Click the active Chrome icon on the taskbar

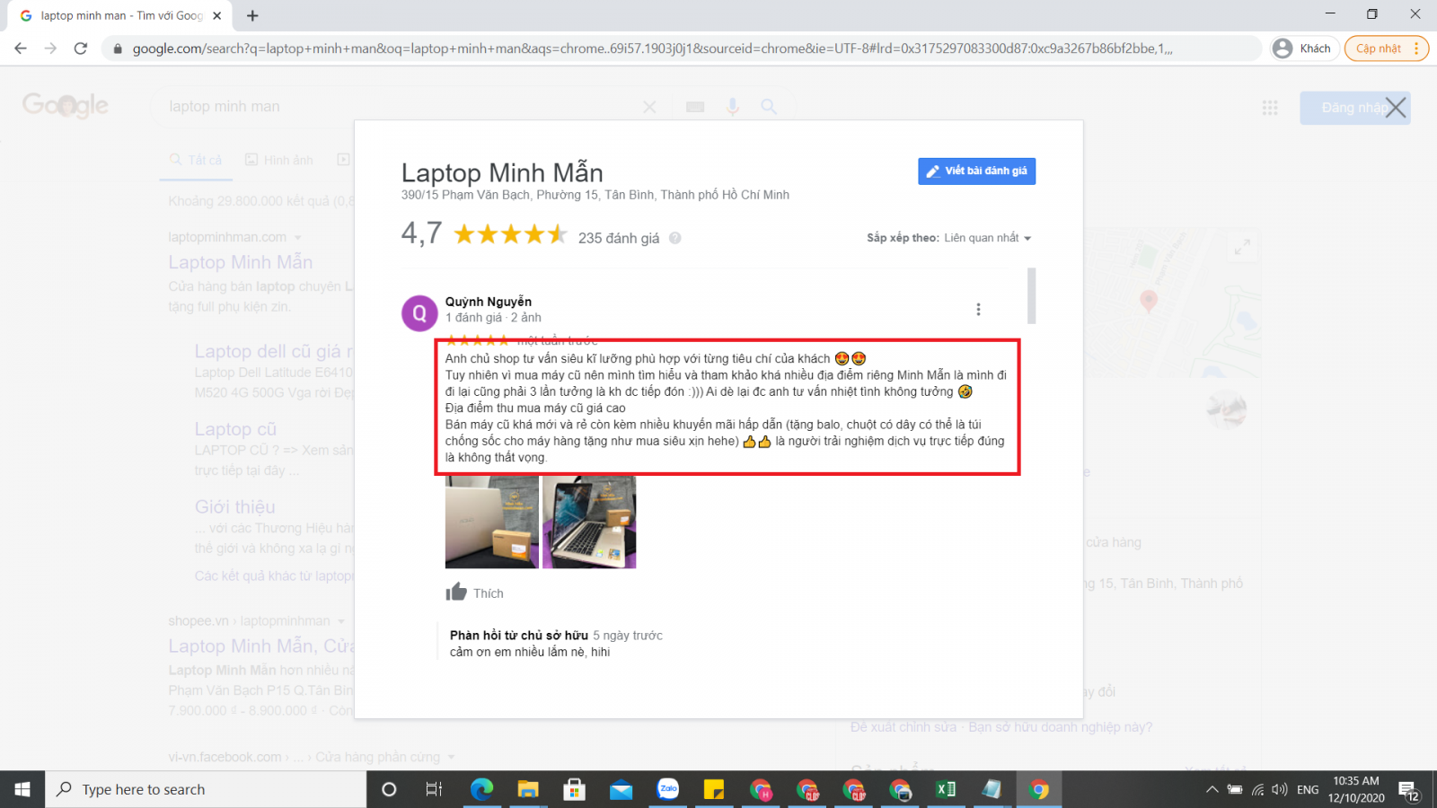pos(1039,789)
